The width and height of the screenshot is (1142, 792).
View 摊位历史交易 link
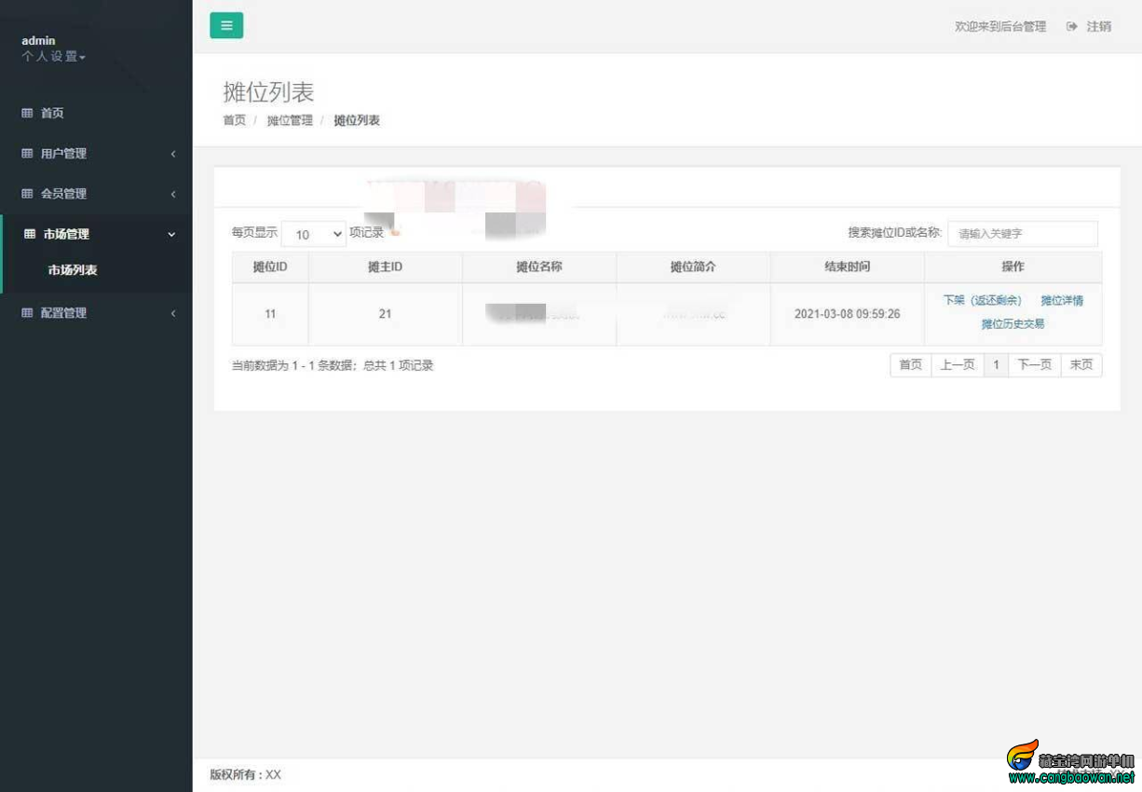point(1013,324)
